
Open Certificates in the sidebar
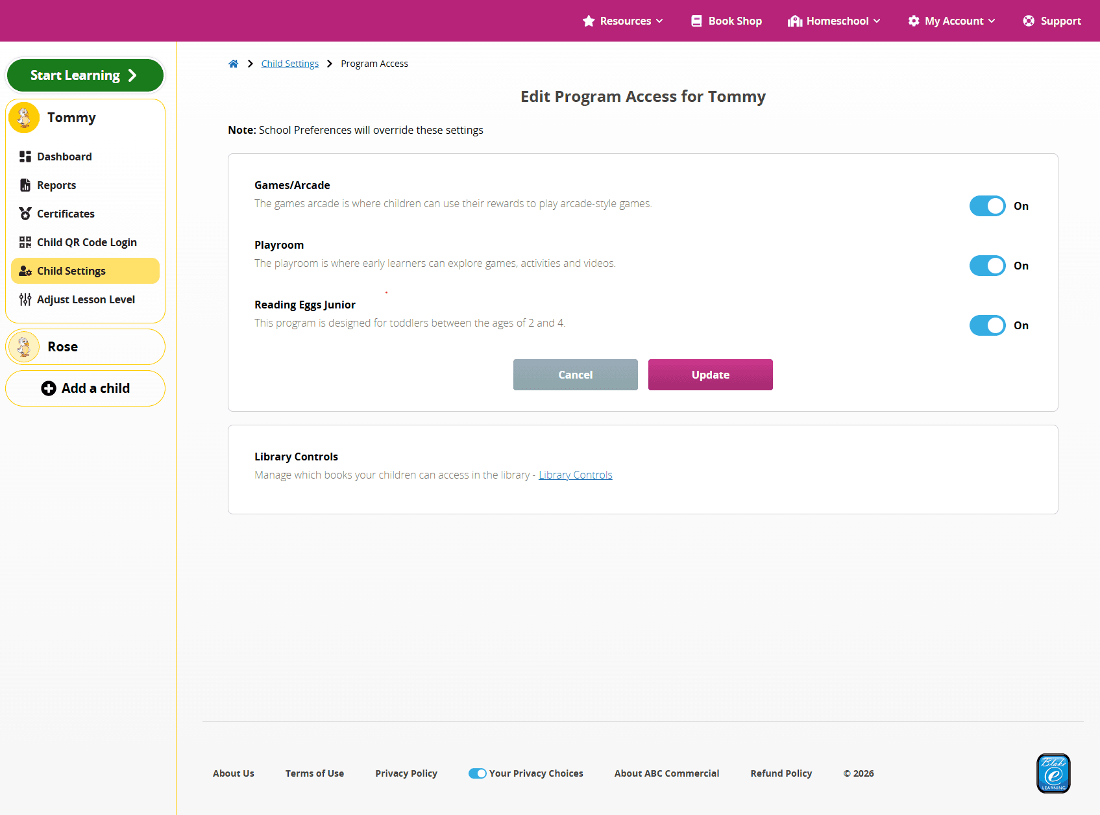point(85,214)
